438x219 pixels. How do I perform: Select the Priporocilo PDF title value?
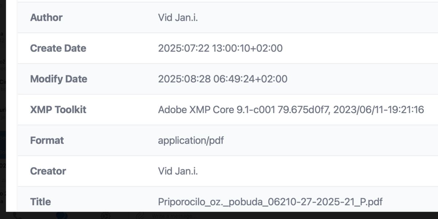coord(270,202)
